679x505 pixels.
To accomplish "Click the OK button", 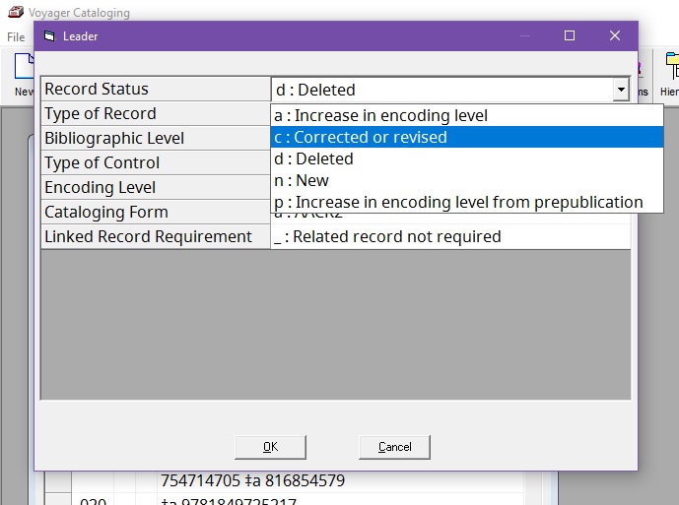I will tap(270, 447).
